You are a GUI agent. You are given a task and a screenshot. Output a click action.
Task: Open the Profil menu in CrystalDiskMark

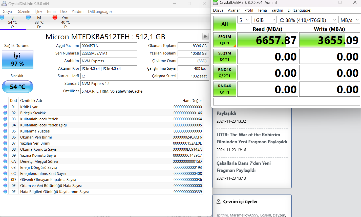(249, 10)
